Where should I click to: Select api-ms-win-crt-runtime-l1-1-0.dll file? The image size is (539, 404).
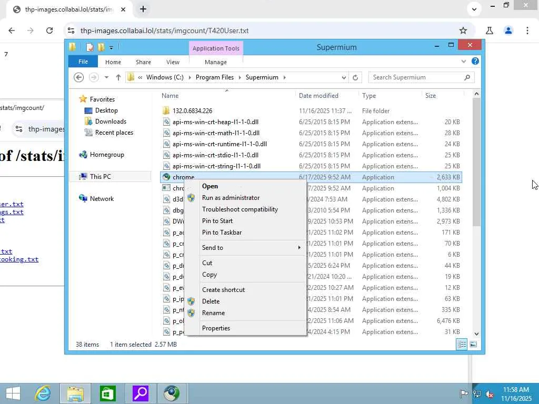click(x=219, y=144)
